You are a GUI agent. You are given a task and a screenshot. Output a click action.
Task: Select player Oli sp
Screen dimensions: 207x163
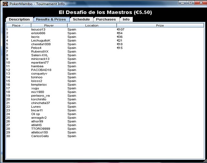pyautogui.click(x=35, y=114)
